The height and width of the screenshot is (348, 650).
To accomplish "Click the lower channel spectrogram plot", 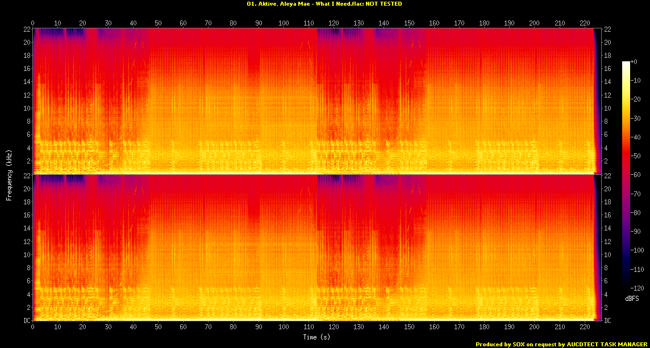I will point(312,248).
